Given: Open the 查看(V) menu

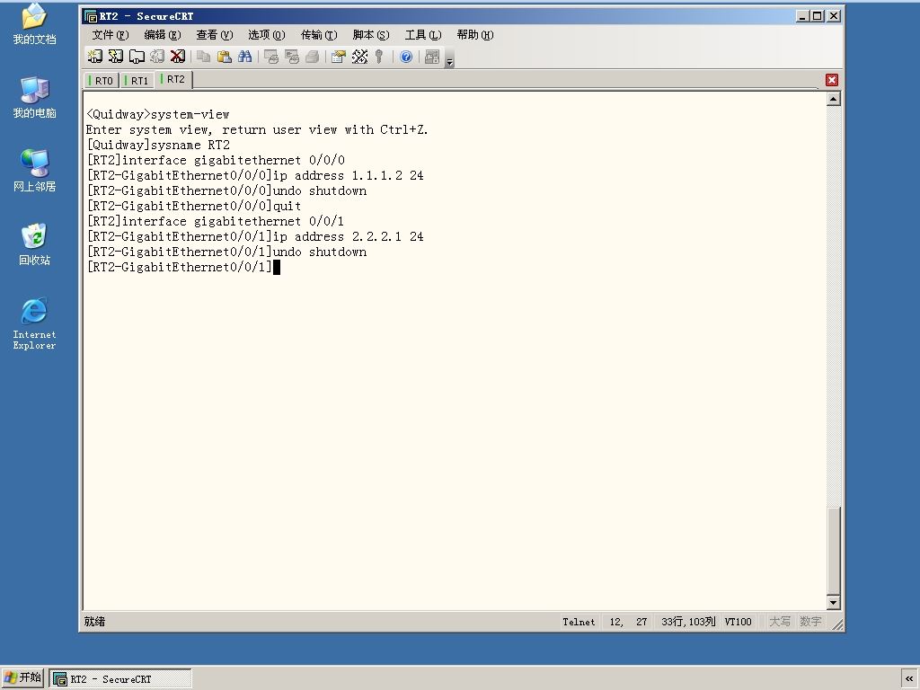Looking at the screenshot, I should pyautogui.click(x=214, y=35).
